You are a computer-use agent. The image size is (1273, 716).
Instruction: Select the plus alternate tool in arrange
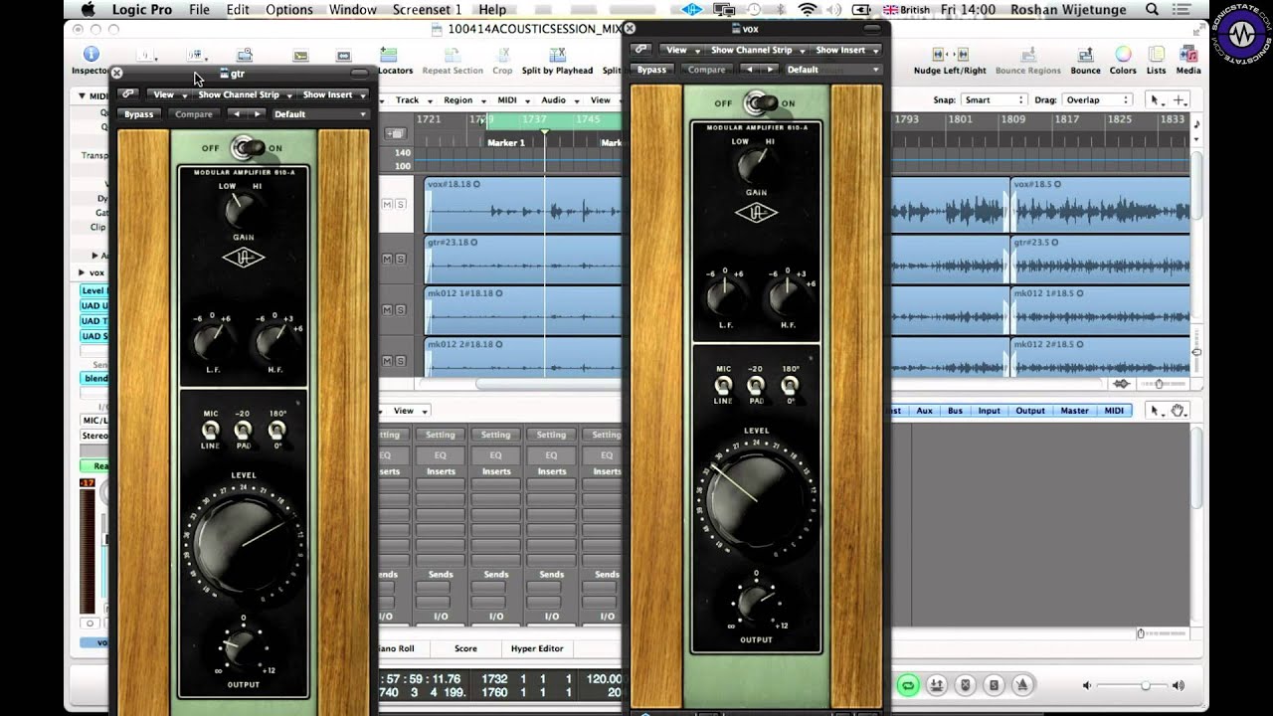[x=1180, y=100]
